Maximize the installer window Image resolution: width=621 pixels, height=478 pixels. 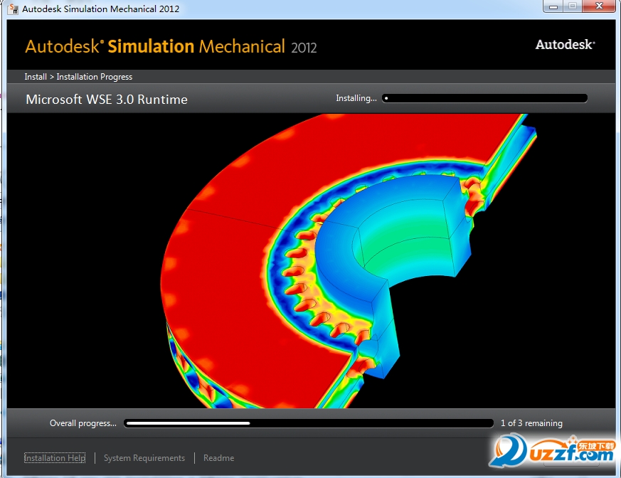(x=573, y=6)
